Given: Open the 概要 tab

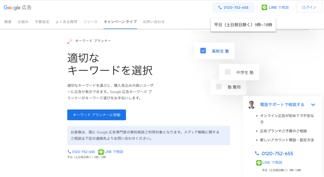Looking at the screenshot, I should tap(8, 22).
